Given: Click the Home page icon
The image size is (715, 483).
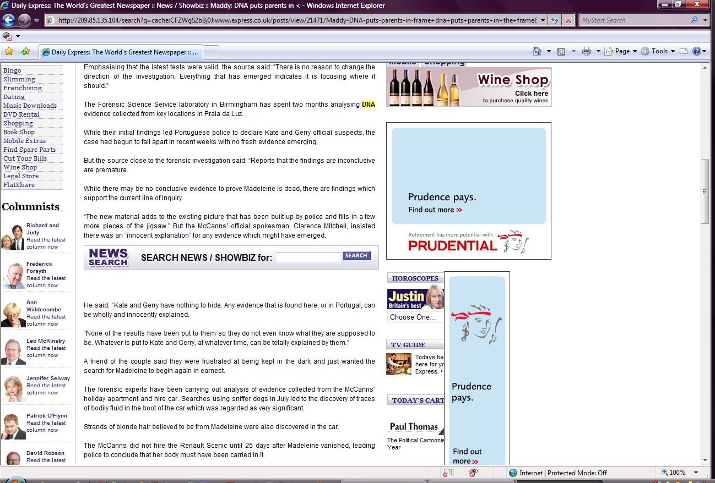Looking at the screenshot, I should 537,51.
